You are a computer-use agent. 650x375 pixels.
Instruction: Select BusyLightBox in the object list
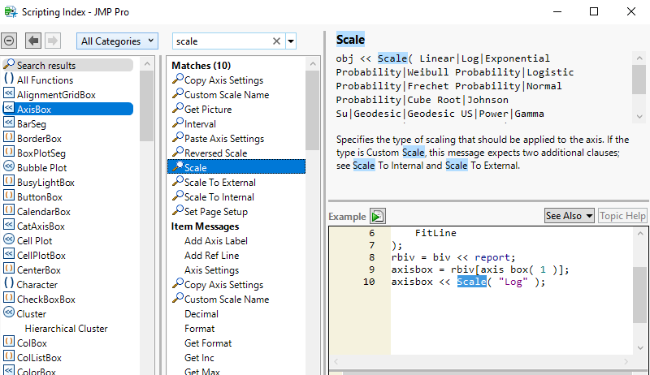click(46, 183)
